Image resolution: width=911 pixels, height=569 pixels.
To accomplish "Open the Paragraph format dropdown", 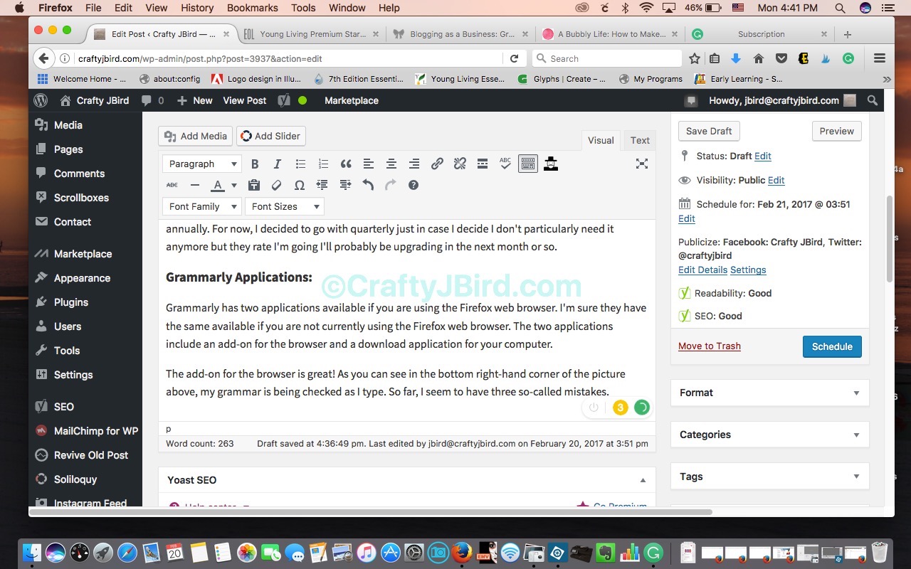I will (x=201, y=164).
